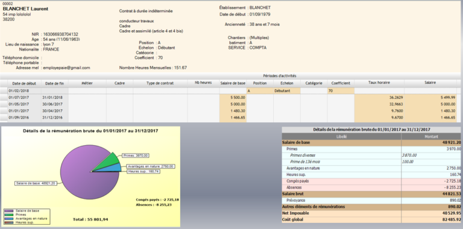
Task: Click the Périodes d'activités section header
Action: coord(279,76)
